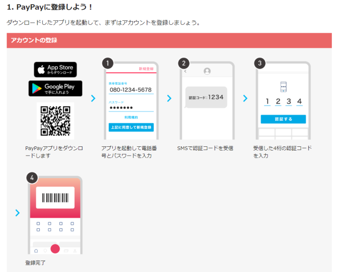Click the caption SMSで認証コードを受信
337x272 pixels.
coord(205,148)
